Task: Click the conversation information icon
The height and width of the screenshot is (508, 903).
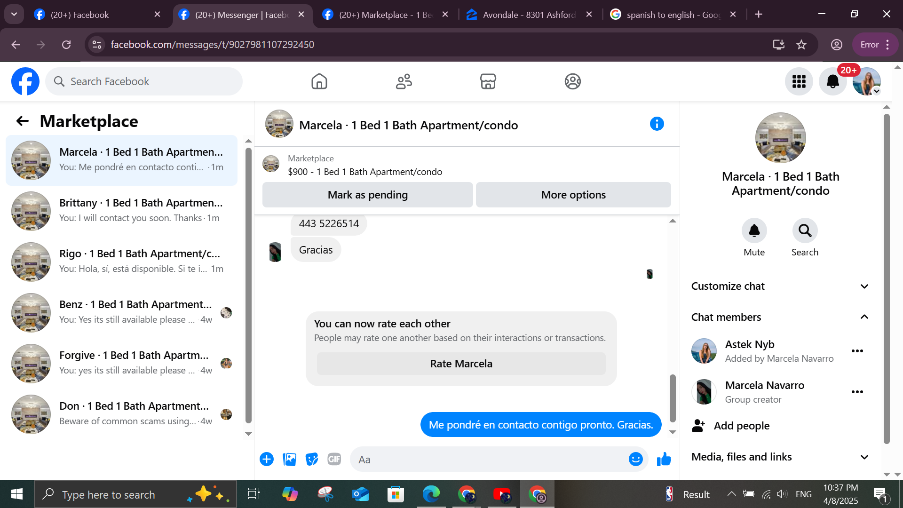Action: coord(657,124)
